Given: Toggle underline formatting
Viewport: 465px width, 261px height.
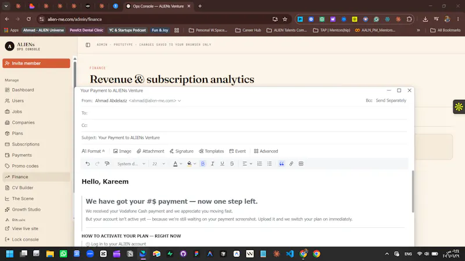Looking at the screenshot, I should point(222,164).
